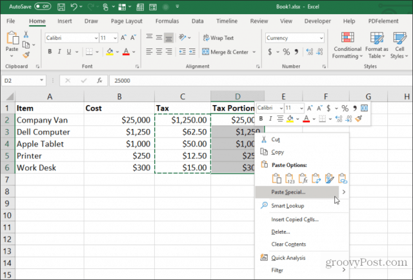Click the ribbon Format Painter brush
Viewport: 413px width, 280px height.
point(26,55)
